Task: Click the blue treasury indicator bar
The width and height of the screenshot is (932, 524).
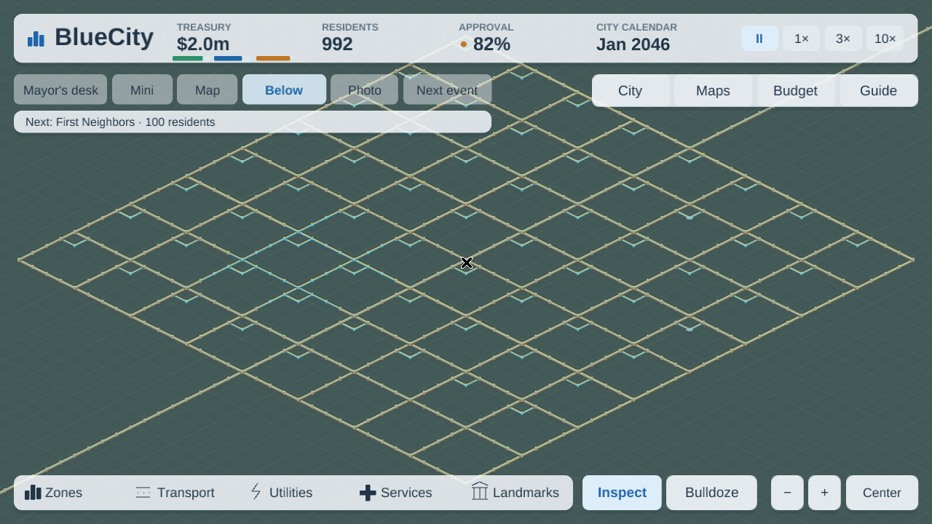Action: pyautogui.click(x=228, y=58)
